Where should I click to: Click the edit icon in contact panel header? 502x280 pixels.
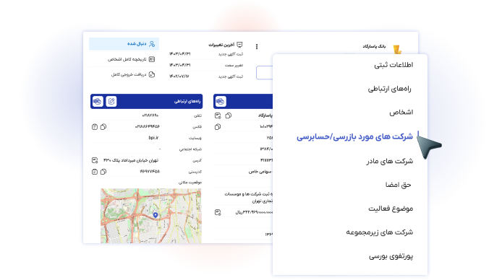click(x=111, y=101)
